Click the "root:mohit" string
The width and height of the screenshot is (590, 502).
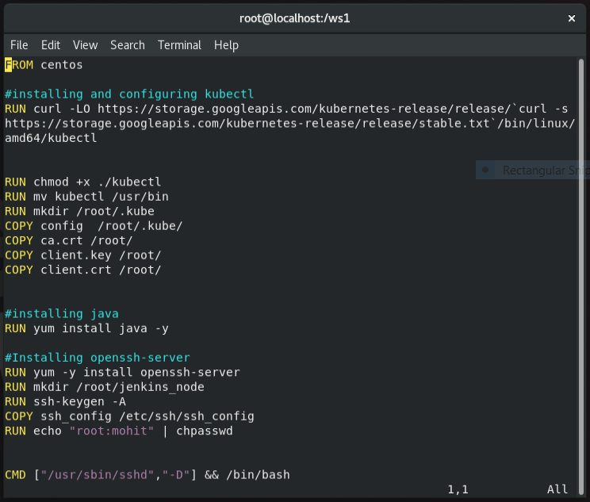[x=112, y=431]
